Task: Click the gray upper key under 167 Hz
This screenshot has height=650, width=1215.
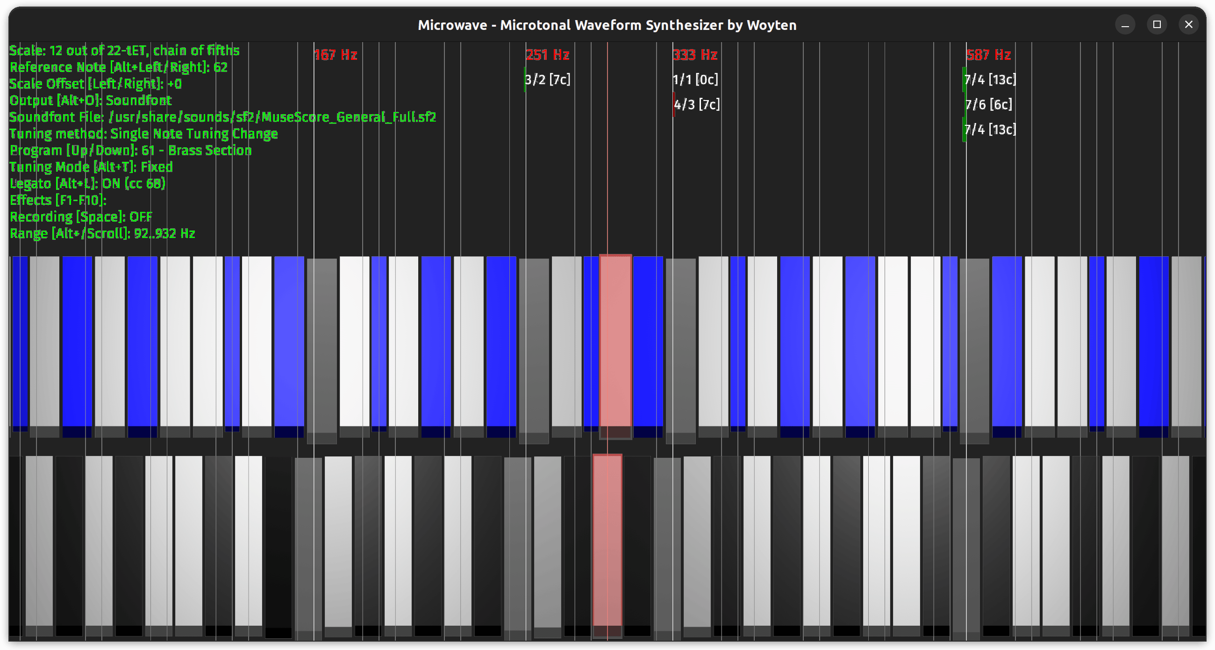Action: tap(322, 351)
